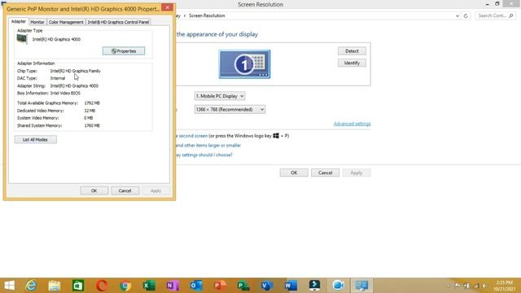Open the Mobile PC Display dropdown

point(220,96)
